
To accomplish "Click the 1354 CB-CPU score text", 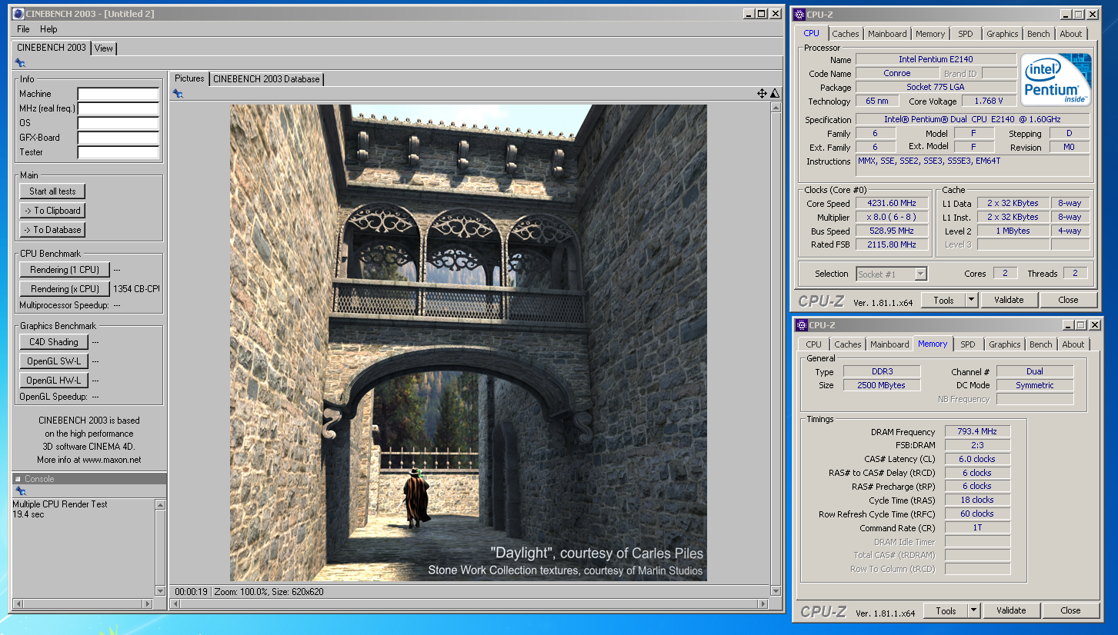I will click(136, 289).
